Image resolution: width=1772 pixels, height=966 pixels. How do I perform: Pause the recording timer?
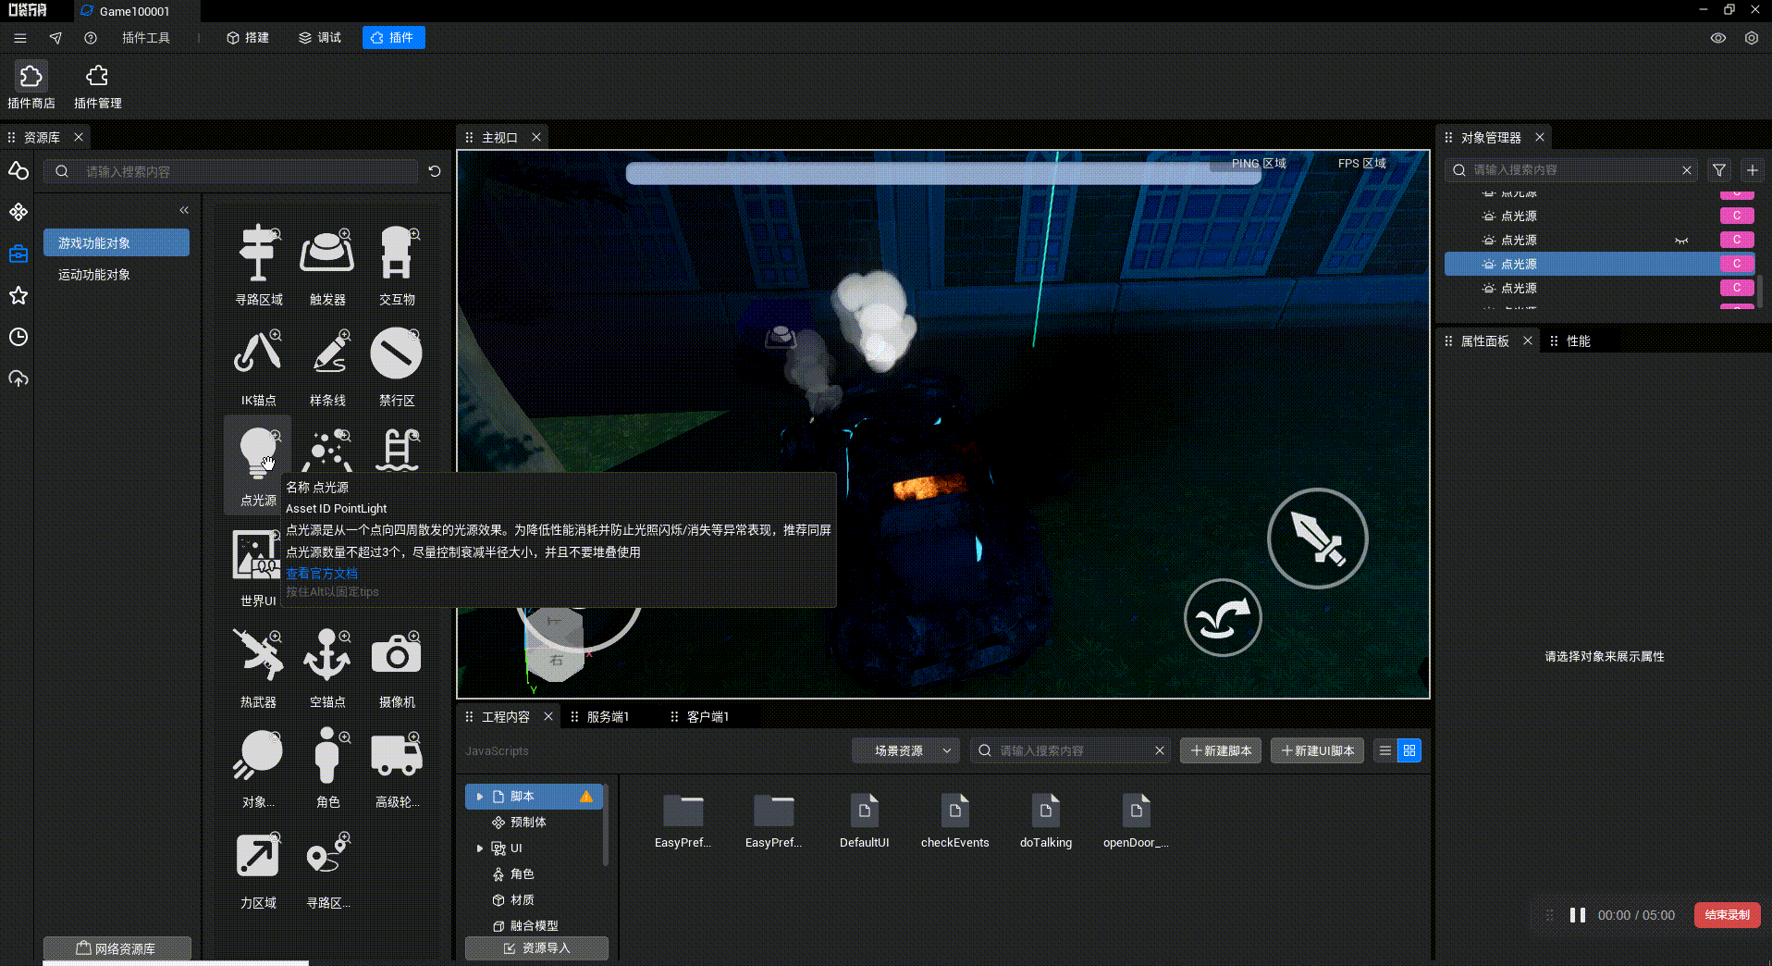coord(1578,915)
